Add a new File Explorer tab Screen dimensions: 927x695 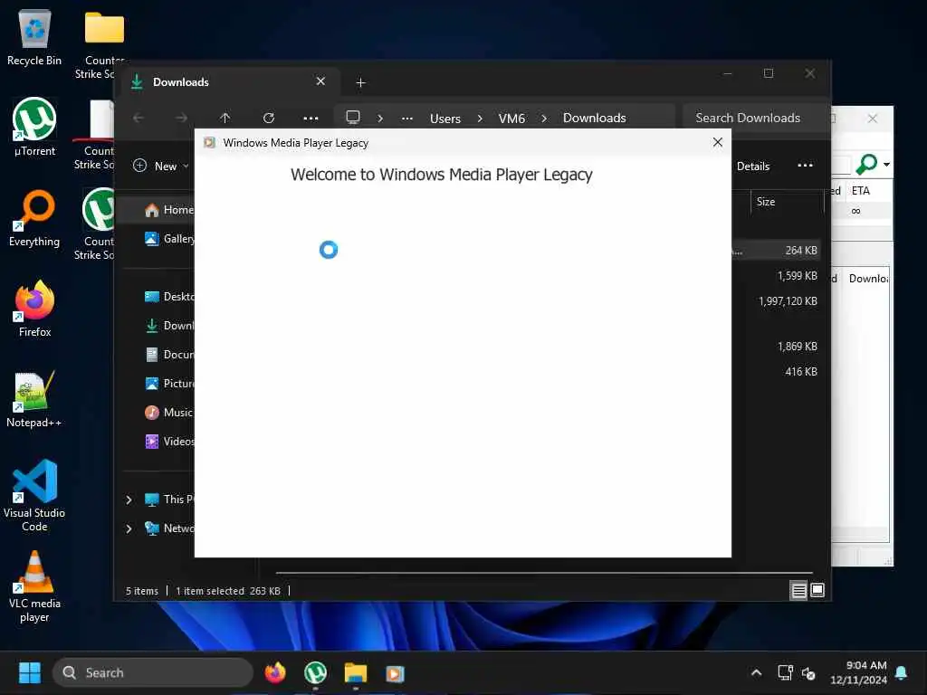(x=360, y=82)
